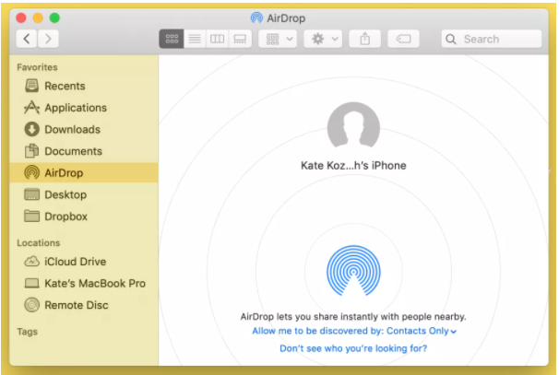Switch to gallery view
559x375 pixels.
240,39
